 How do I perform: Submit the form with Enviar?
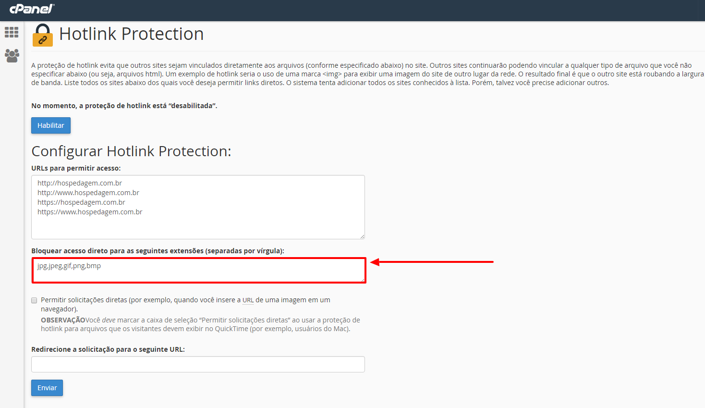(47, 388)
